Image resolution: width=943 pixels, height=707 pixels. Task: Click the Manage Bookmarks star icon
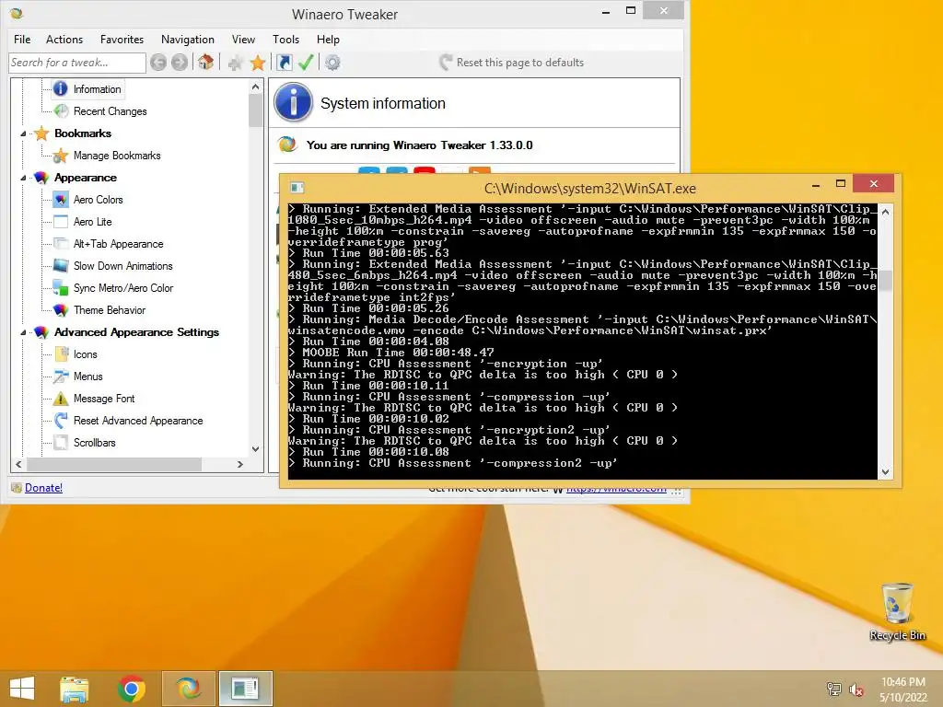point(60,156)
